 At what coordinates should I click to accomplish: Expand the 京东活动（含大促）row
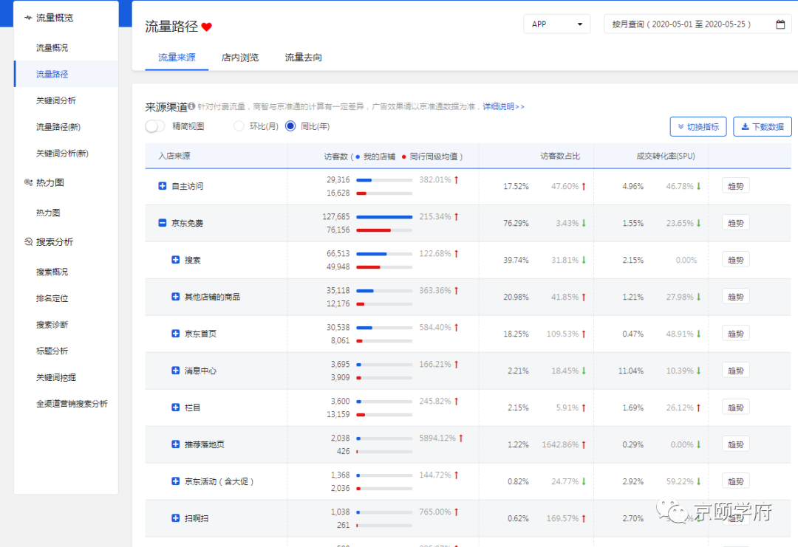click(176, 481)
